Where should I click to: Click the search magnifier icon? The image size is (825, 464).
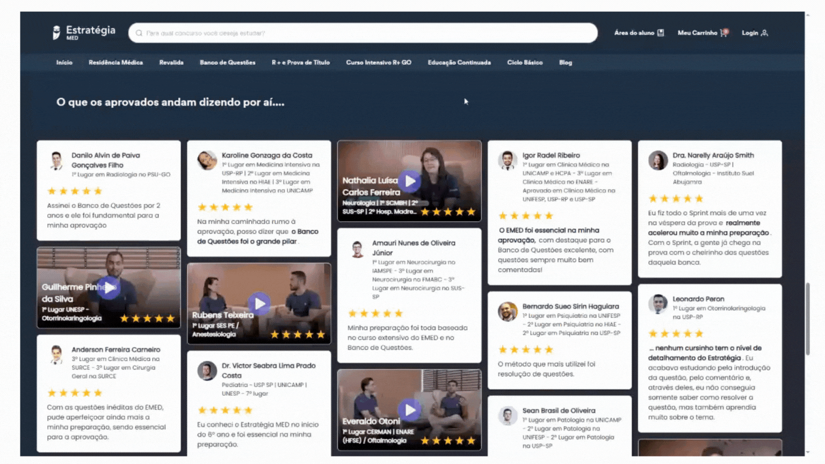(x=139, y=33)
